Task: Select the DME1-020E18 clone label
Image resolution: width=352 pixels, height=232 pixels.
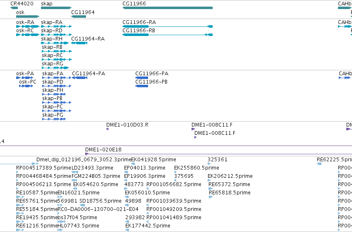Action: tap(103, 150)
